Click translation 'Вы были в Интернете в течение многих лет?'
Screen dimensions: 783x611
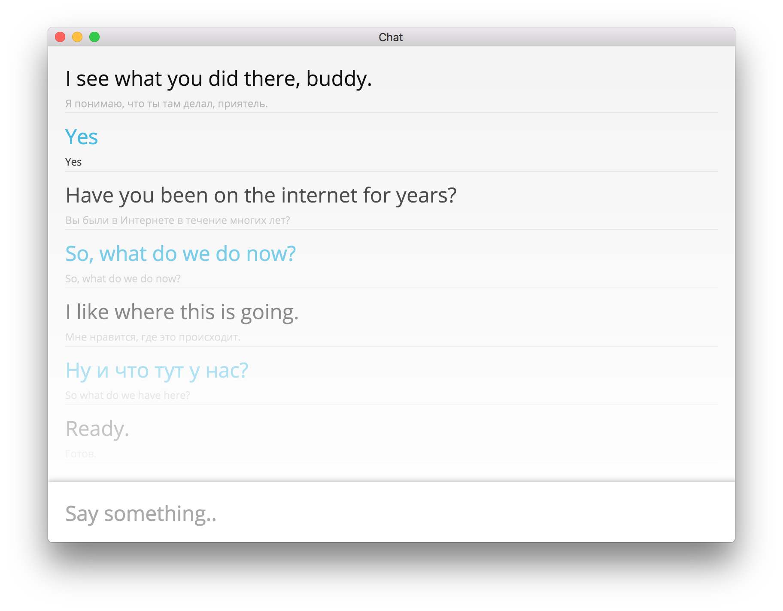coord(177,221)
